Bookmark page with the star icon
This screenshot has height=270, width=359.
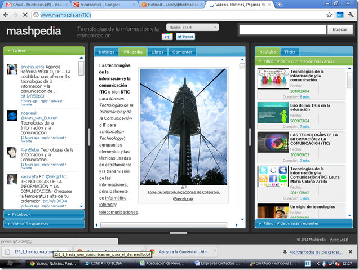[x=329, y=15]
